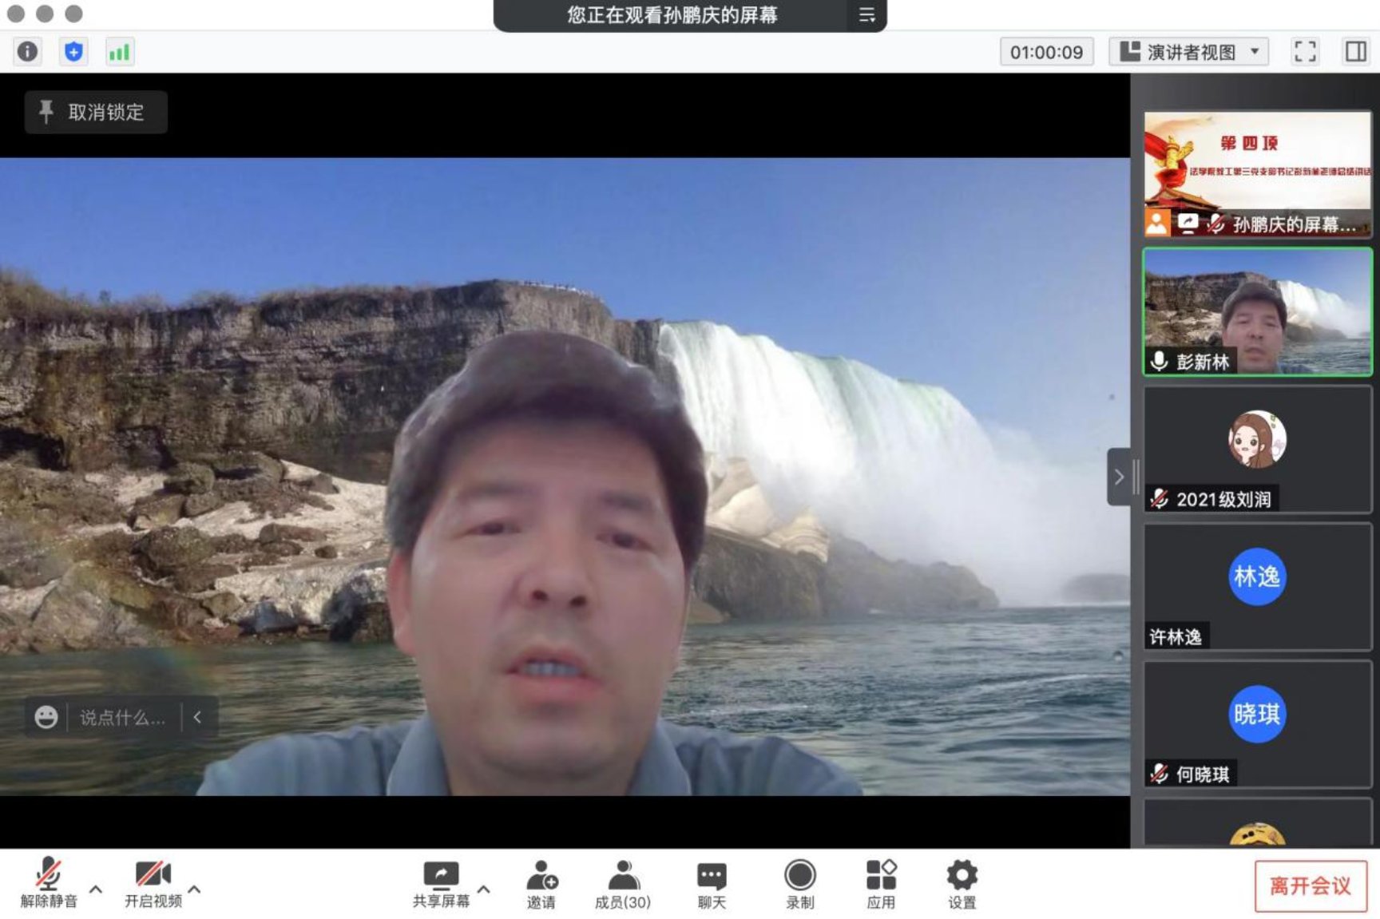Viewport: 1380px width, 919px height.
Task: Unmute the microphone
Action: 49,883
